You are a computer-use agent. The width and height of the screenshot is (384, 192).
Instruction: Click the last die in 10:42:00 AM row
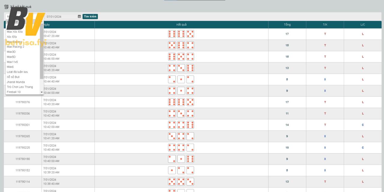pyautogui.click(x=190, y=125)
